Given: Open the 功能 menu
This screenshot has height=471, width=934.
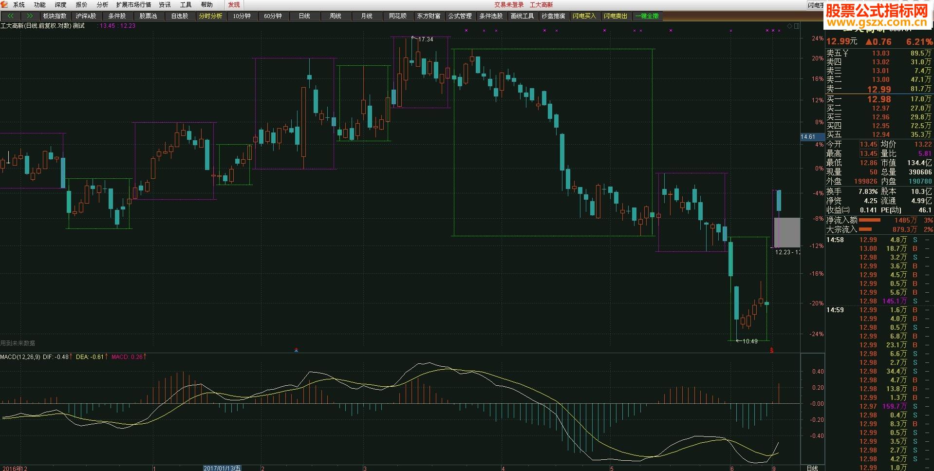Looking at the screenshot, I should [40, 5].
